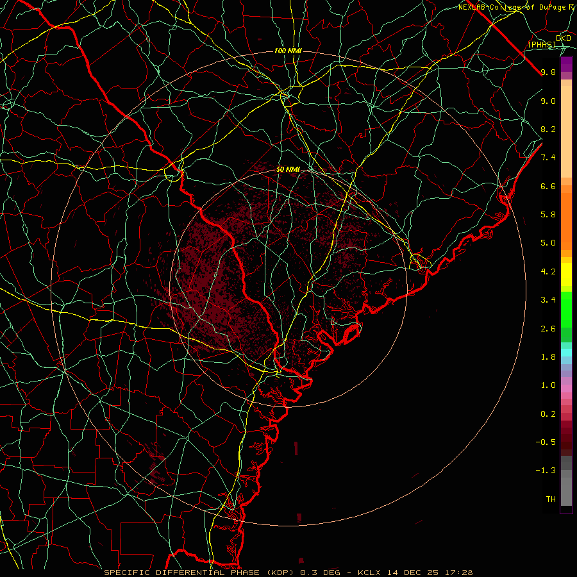Click the 50 NMI range ring label
577x577 pixels.
point(288,169)
